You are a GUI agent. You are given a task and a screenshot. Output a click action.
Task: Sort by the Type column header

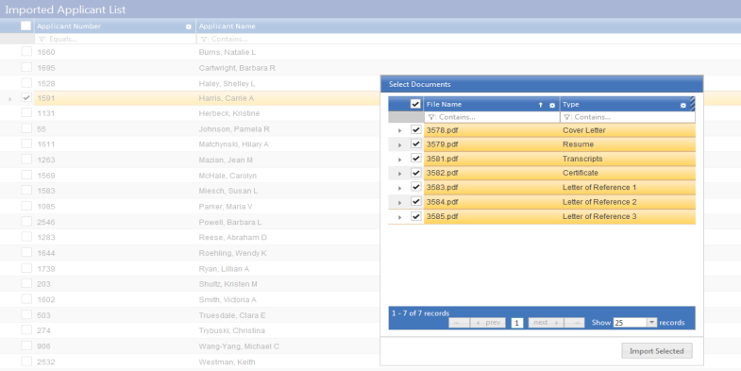(x=570, y=105)
